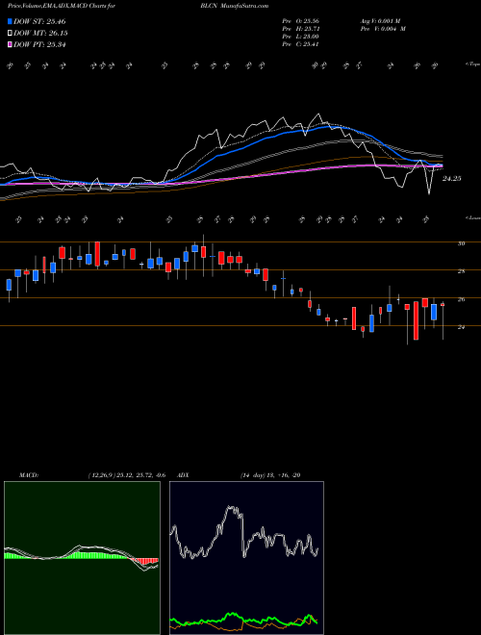Select the 'DOW MT: 26.15' legend text
Image resolution: width=481 pixels, height=635 pixels.
[40, 33]
